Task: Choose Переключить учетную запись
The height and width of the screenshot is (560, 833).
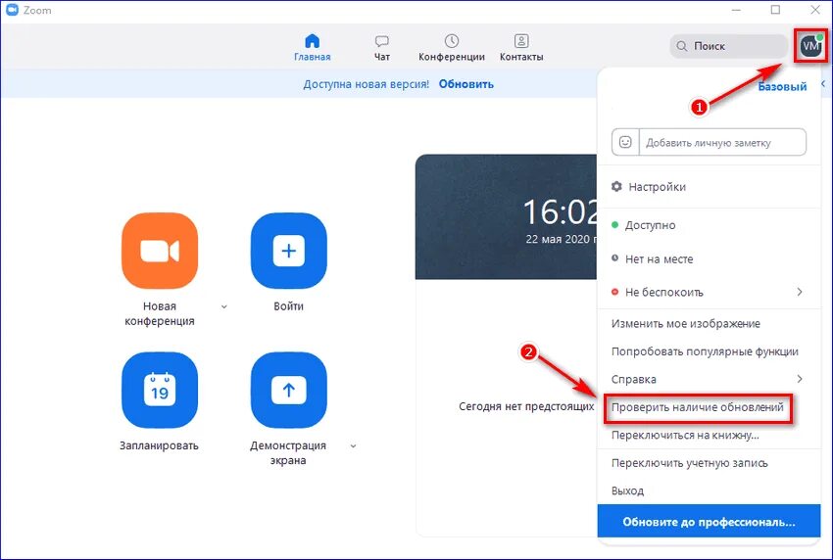Action: (x=690, y=463)
